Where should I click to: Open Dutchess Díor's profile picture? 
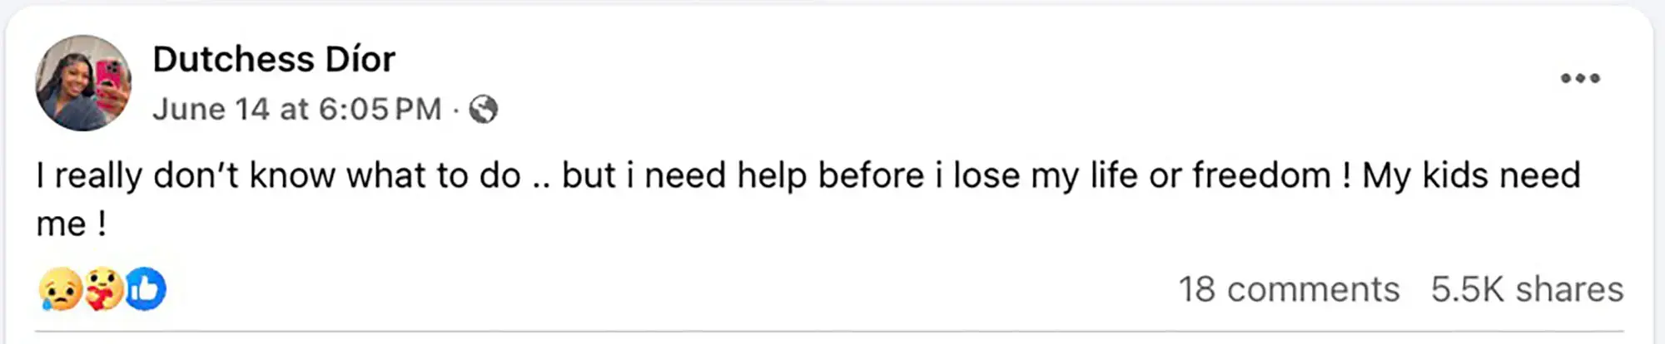point(82,82)
